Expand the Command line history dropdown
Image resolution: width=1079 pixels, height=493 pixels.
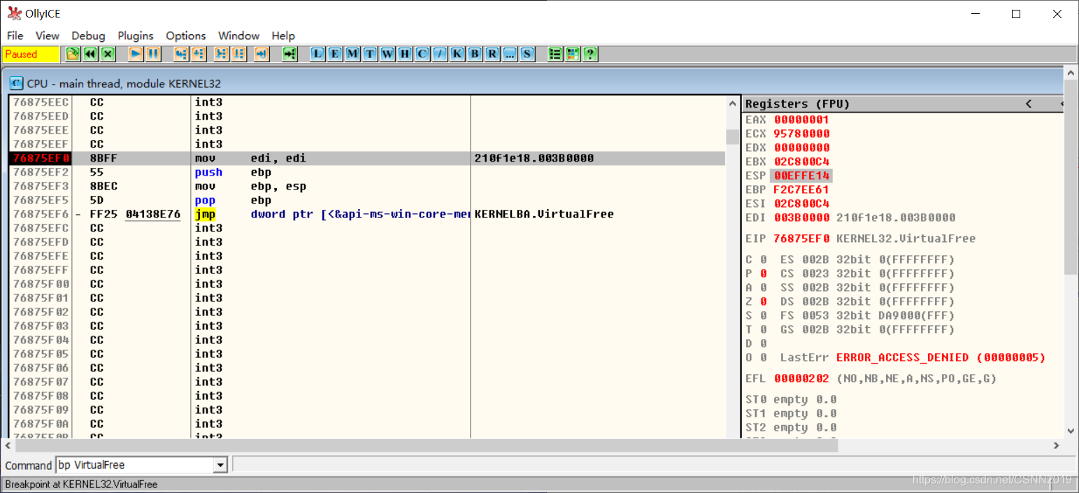click(x=221, y=465)
